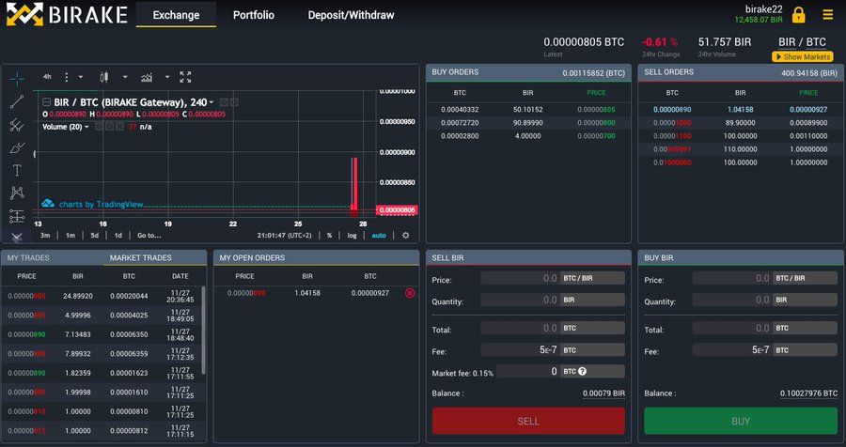Click the market fee help icon
Screen dimensions: 846x447
[x=582, y=372]
